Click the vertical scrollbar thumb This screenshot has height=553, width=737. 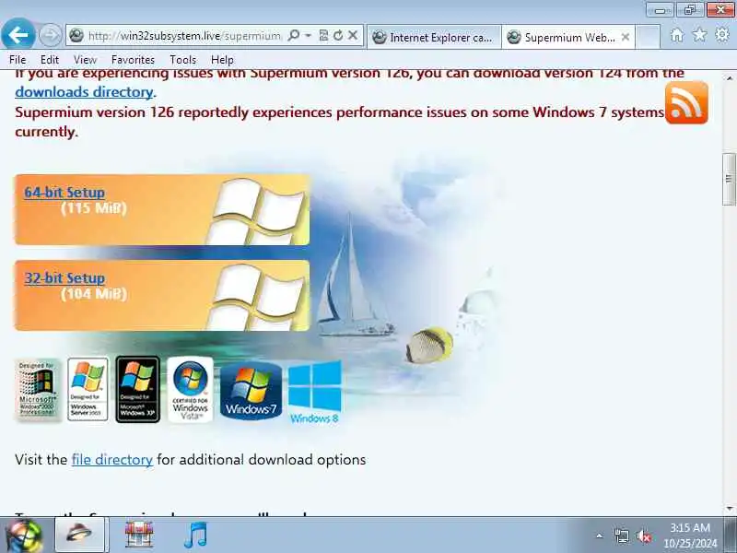730,179
